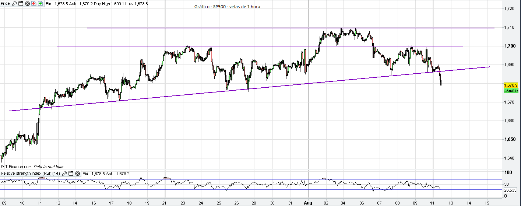
Task: Click the yellow current price tag 1,678.9
Action: click(x=511, y=85)
